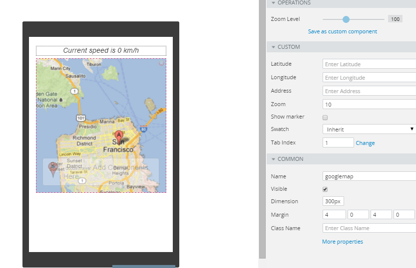Click the Googlemarker pin component
The height and width of the screenshot is (268, 416).
(x=53, y=169)
